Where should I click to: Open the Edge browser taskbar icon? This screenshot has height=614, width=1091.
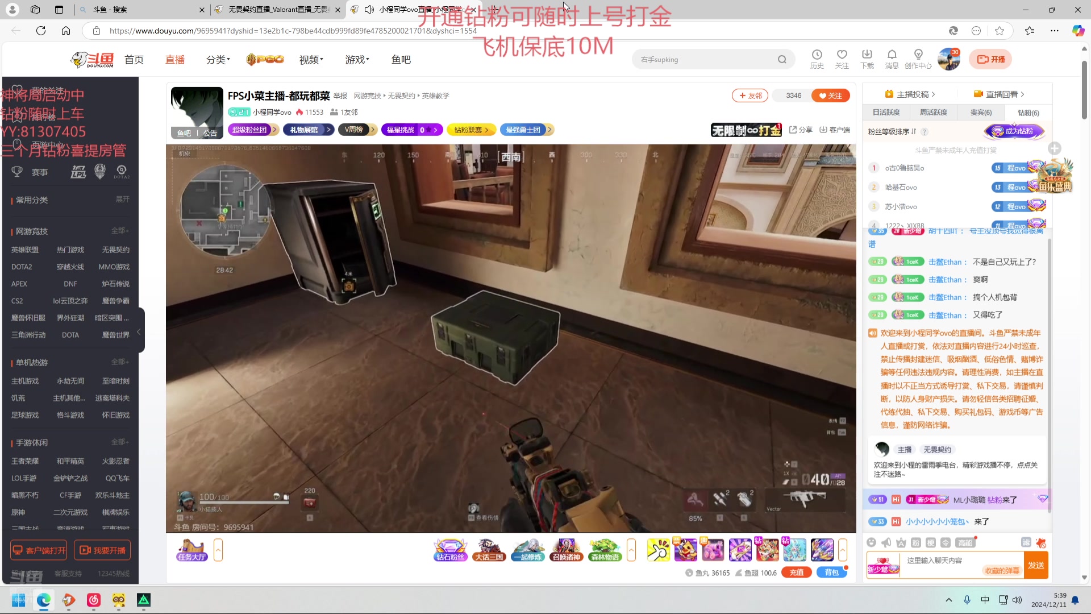pyautogui.click(x=44, y=600)
